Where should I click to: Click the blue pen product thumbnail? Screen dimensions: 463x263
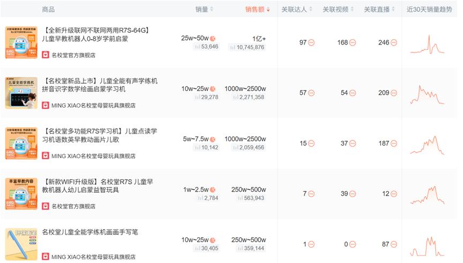point(21,244)
